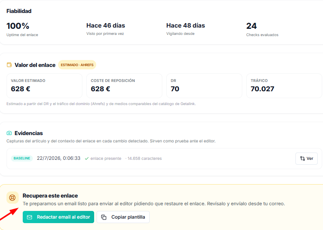
Task: Open Redactar email al editor
Action: (58, 217)
